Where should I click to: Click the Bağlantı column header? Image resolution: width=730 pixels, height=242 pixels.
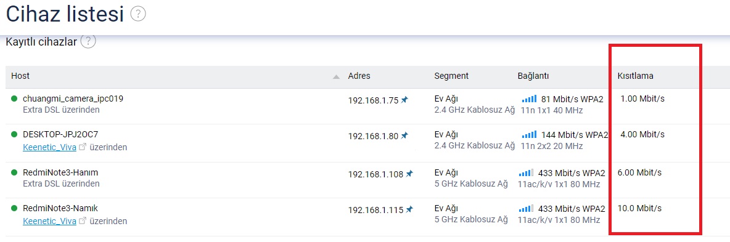[533, 76]
